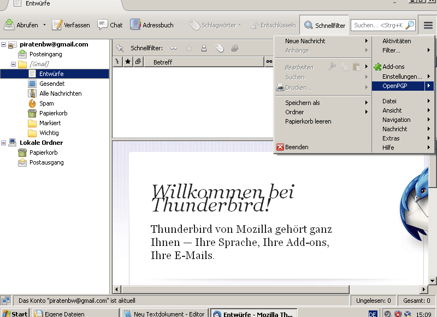The image size is (437, 317).
Task: Collapse the [Gmail] folder node
Action: click(x=14, y=64)
